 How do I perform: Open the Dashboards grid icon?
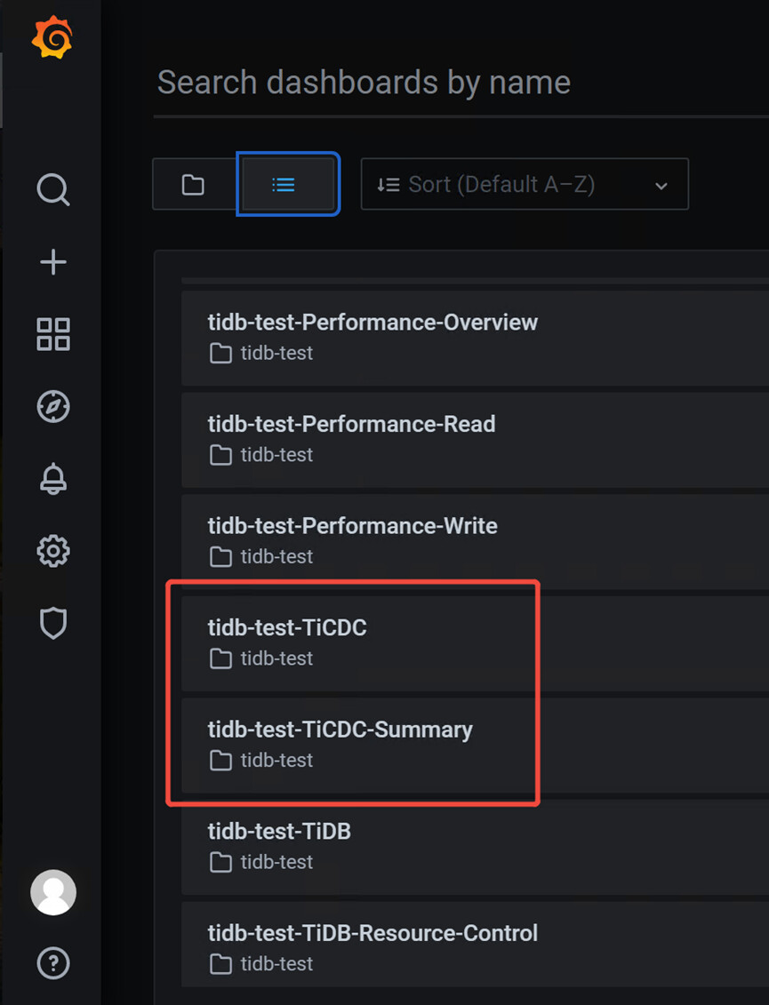53,335
